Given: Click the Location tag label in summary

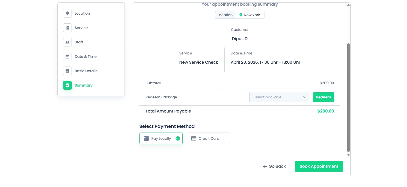Looking at the screenshot, I should (225, 15).
